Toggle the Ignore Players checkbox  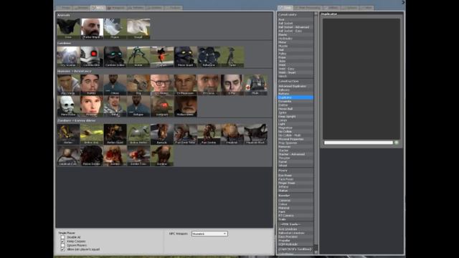click(x=62, y=245)
